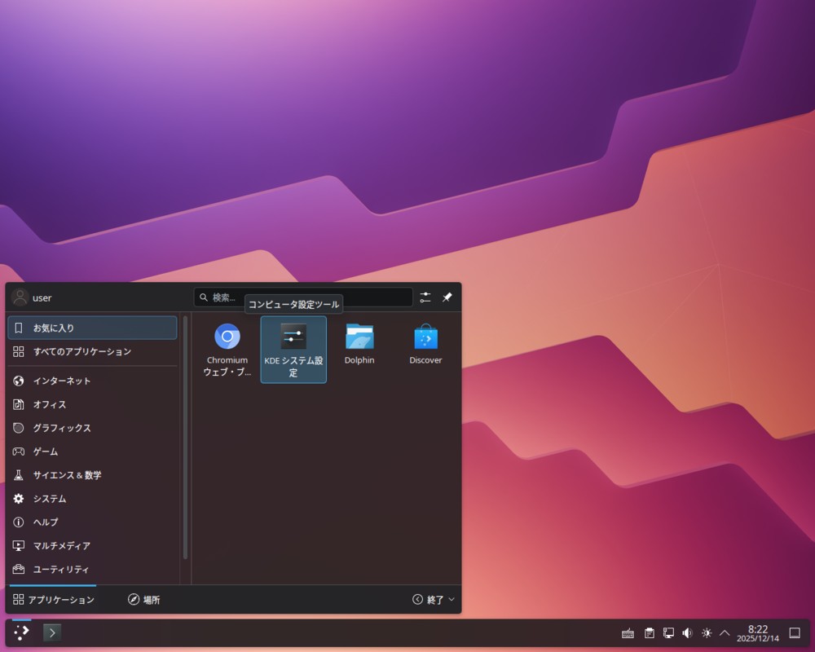Click the brightness tray icon
Image resolution: width=815 pixels, height=652 pixels.
[x=707, y=632]
